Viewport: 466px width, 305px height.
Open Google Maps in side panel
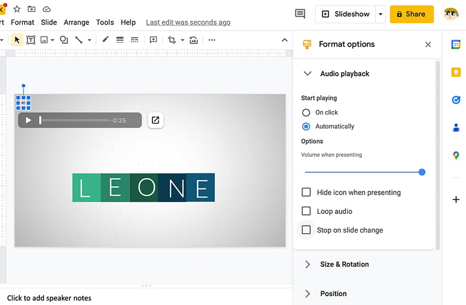click(x=456, y=156)
